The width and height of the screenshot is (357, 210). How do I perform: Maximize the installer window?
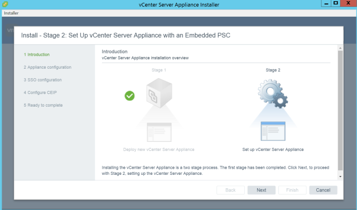point(336,3)
